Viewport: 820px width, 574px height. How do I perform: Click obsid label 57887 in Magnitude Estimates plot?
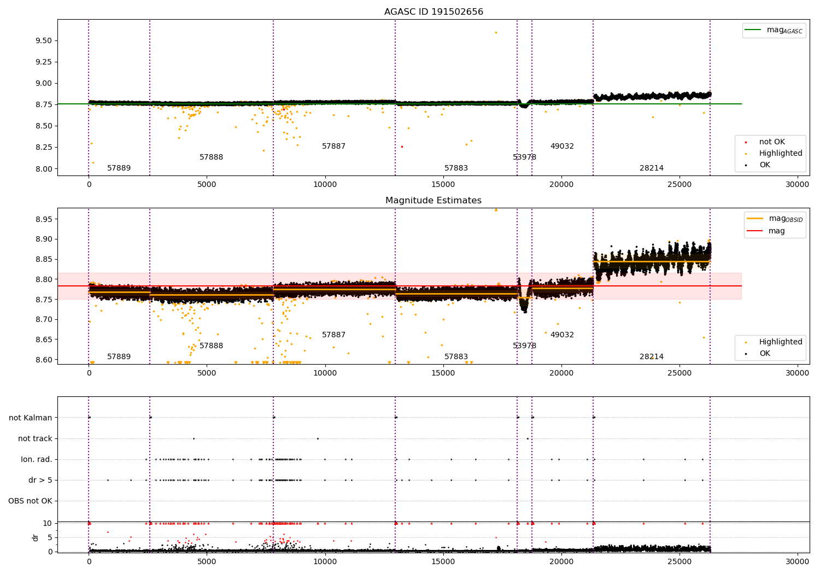pyautogui.click(x=333, y=335)
